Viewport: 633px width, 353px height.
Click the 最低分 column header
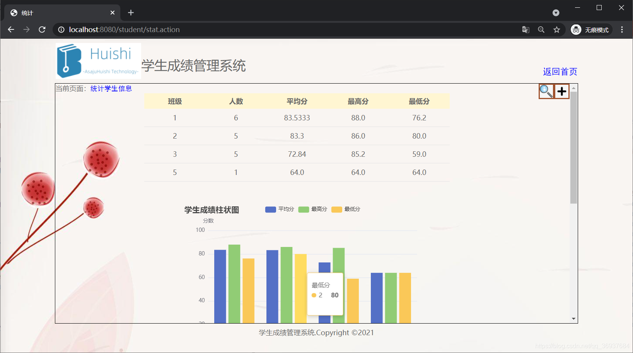(x=419, y=101)
